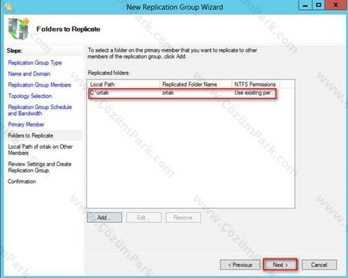Select the C:\ortak row in the list

[x=183, y=93]
